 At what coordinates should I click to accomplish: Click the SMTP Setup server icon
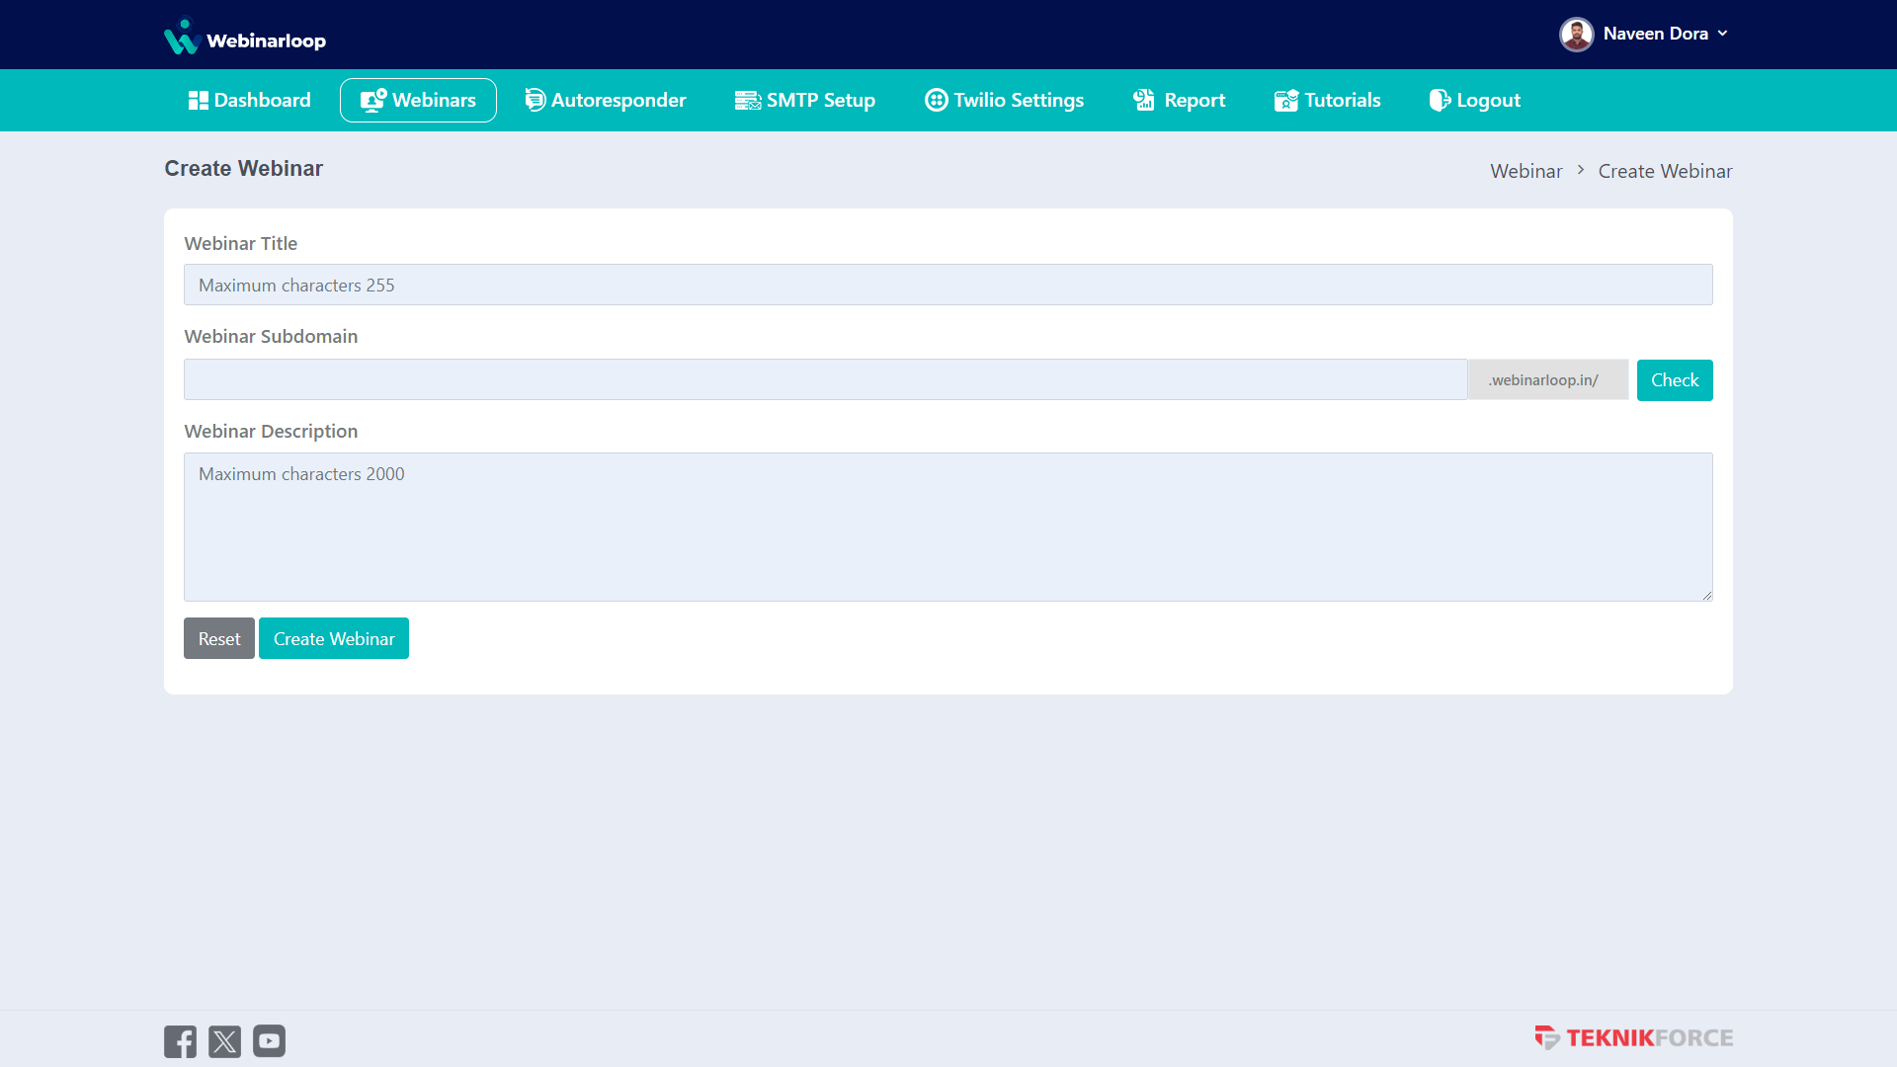click(747, 100)
